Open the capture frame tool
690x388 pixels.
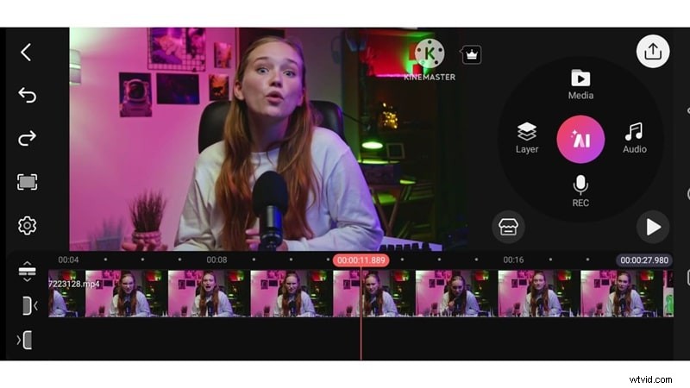click(x=27, y=182)
